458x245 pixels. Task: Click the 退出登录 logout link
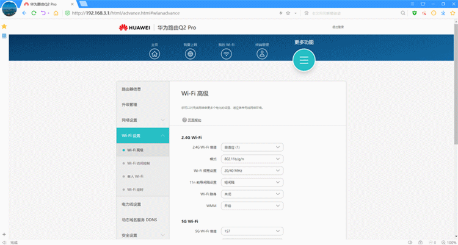click(x=338, y=27)
